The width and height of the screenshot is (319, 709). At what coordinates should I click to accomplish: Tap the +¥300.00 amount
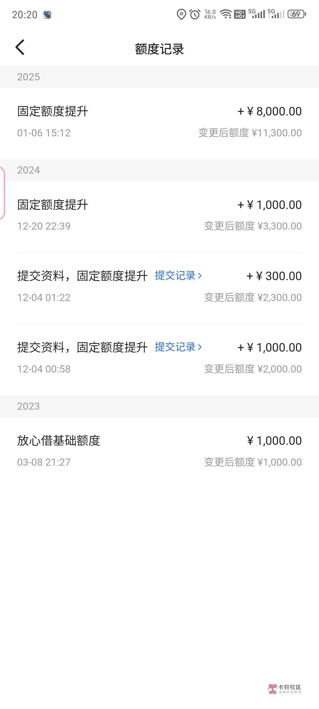tap(274, 276)
